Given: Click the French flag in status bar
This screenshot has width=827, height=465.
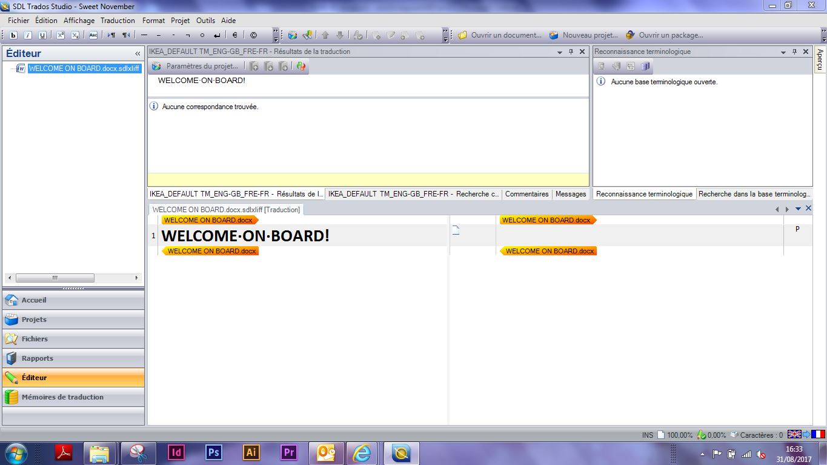Looking at the screenshot, I should tap(818, 434).
